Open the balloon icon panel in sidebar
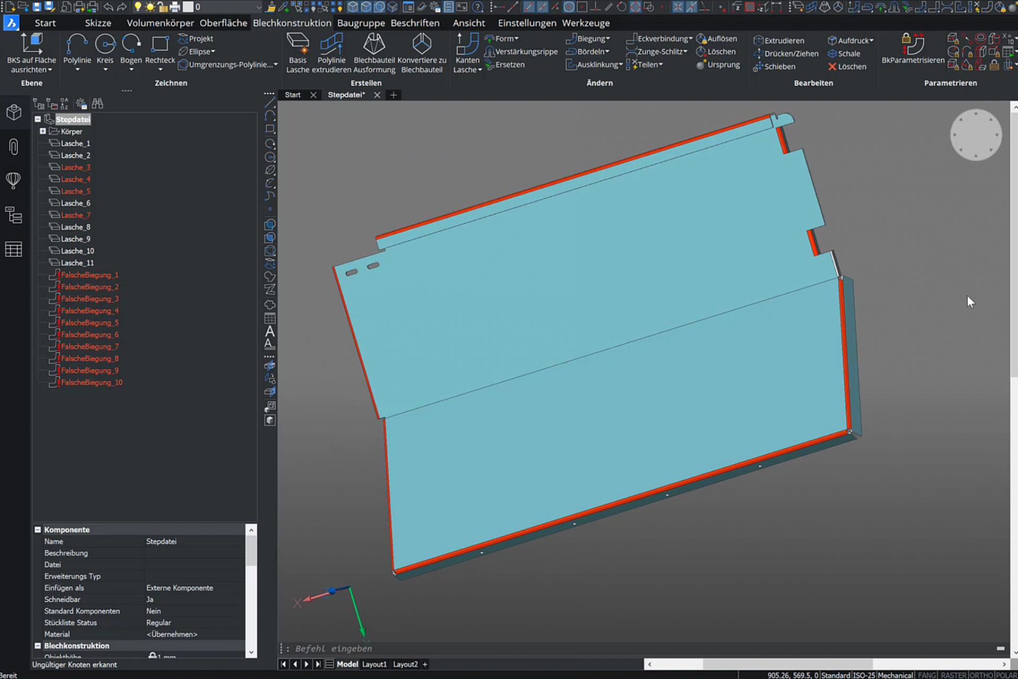This screenshot has width=1018, height=679. tap(14, 180)
